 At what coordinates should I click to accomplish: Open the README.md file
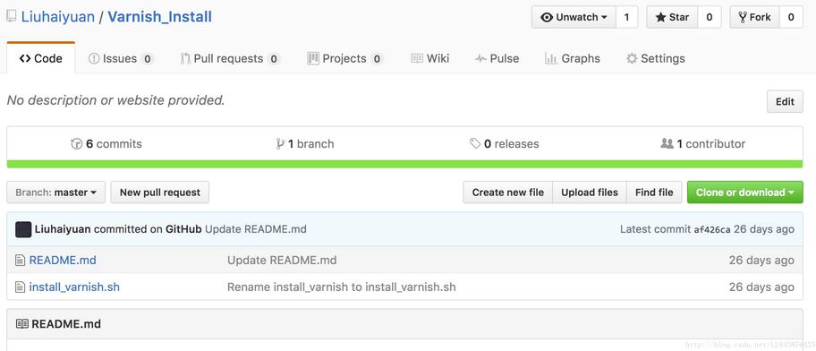pos(63,260)
